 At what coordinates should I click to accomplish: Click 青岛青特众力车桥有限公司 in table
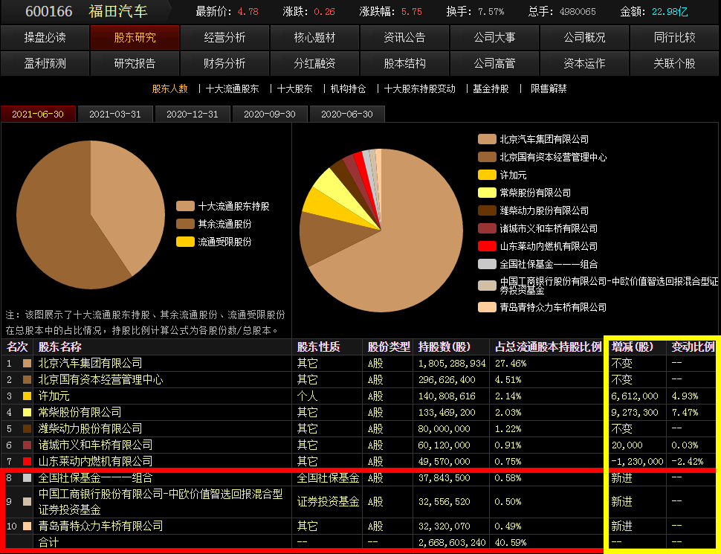(x=100, y=526)
